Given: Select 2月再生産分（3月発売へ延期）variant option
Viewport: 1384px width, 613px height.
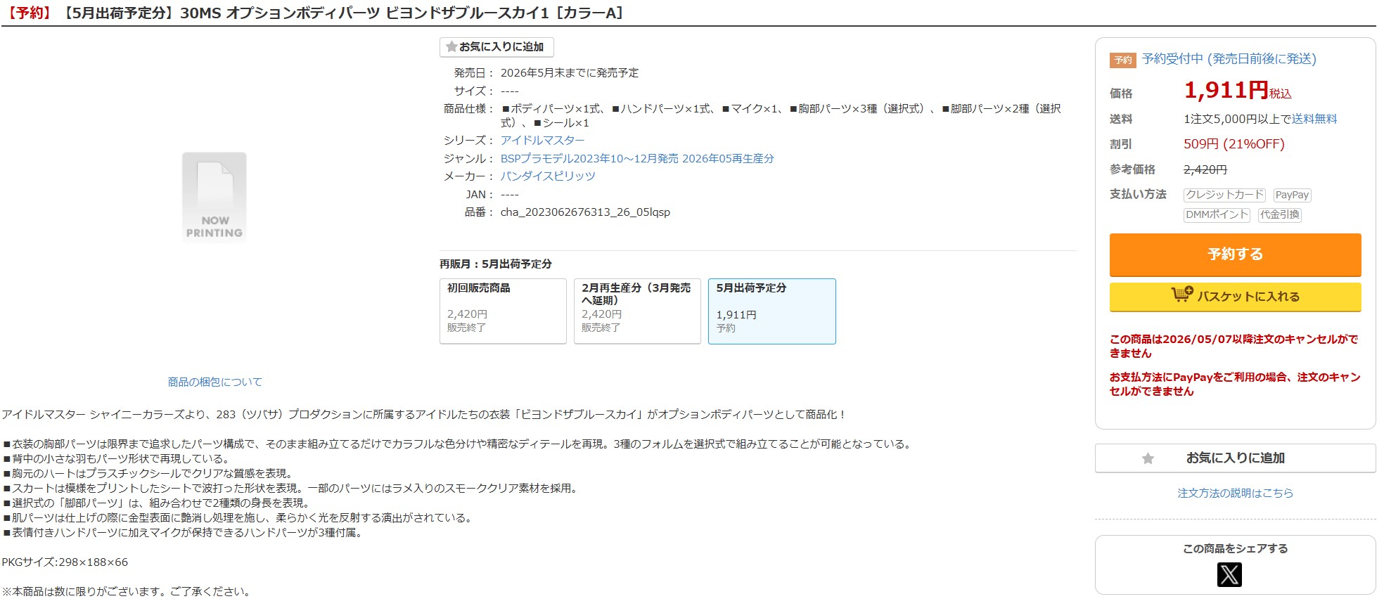Looking at the screenshot, I should click(637, 311).
